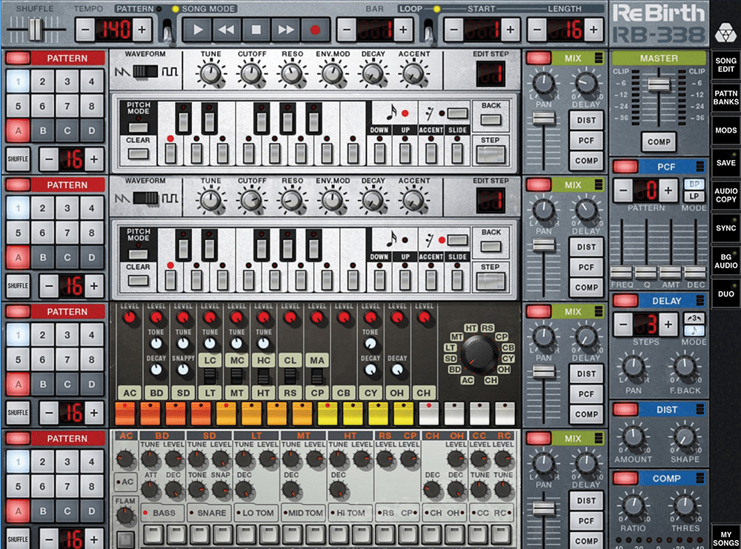741x549 pixels.
Task: Click the Rewind transport button
Action: pos(227,30)
